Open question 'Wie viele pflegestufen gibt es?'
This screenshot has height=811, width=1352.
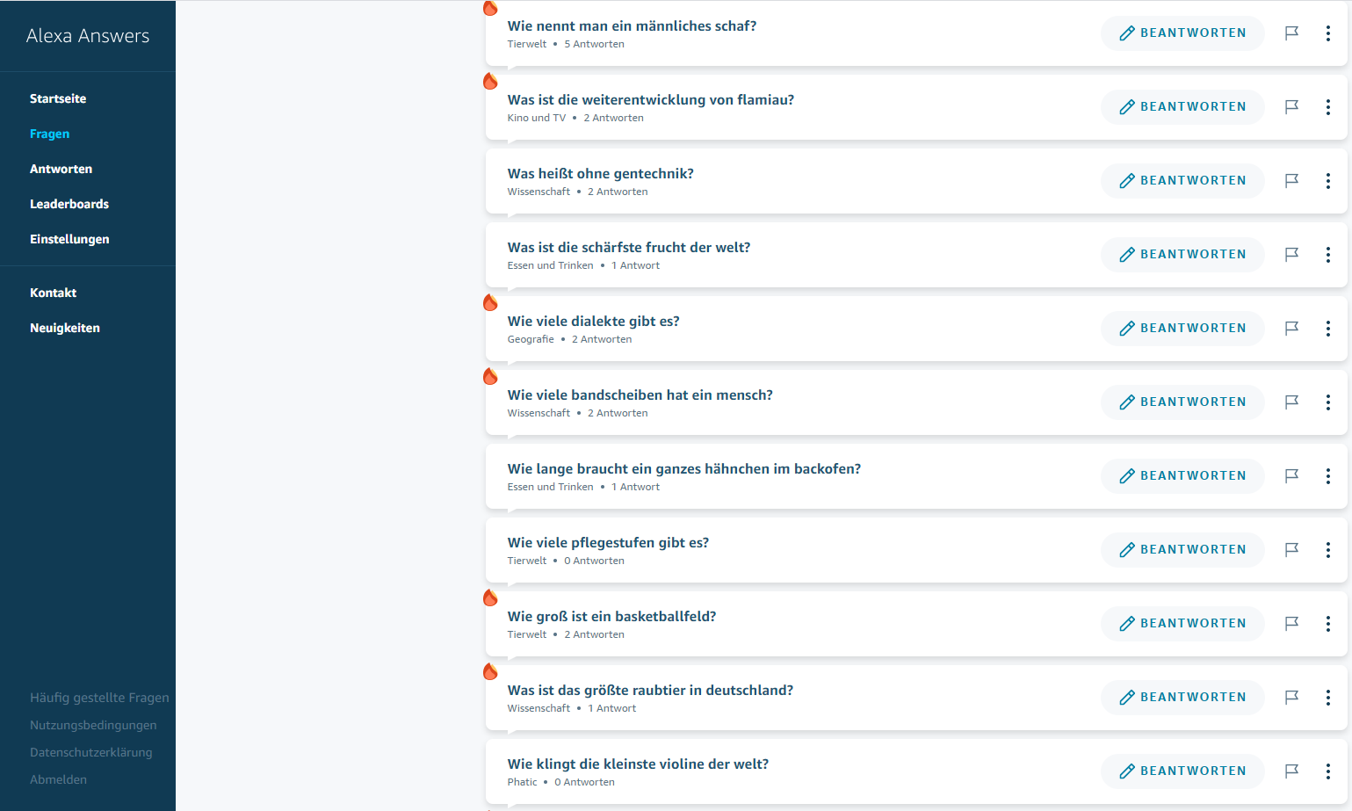[608, 543]
